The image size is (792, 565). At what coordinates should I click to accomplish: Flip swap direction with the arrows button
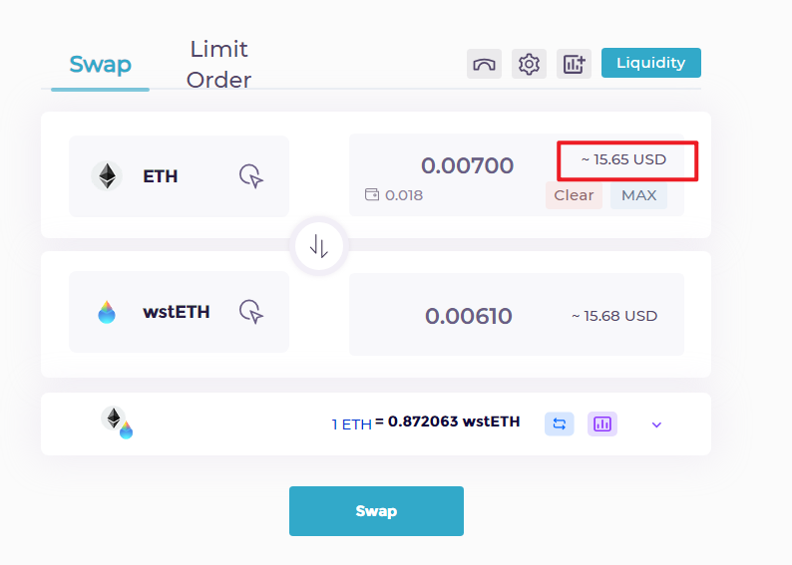319,246
